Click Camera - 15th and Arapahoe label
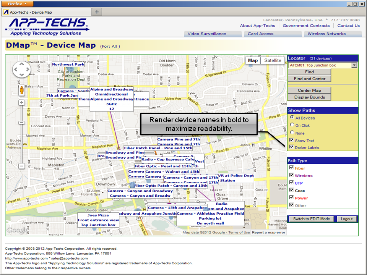Screen dimensions: 367x275 pos(177,208)
